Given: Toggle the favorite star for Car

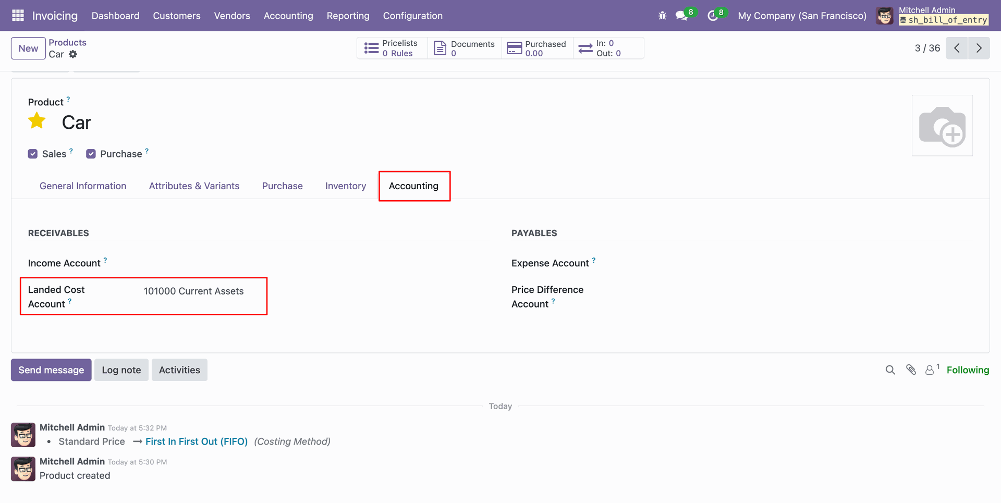Looking at the screenshot, I should [37, 121].
